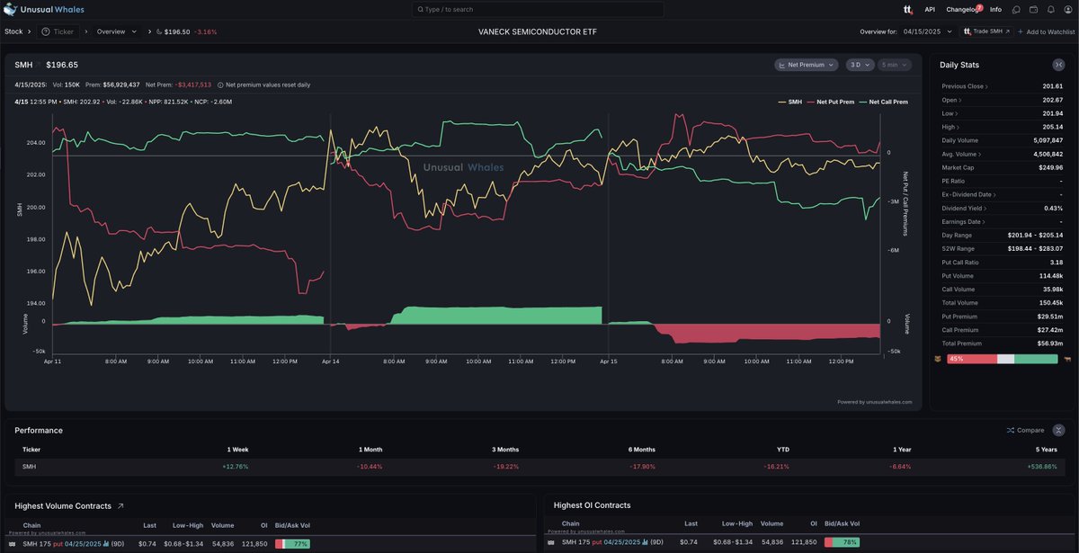Click the chart icon in Net Premium selector
The width and height of the screenshot is (1079, 553).
(x=782, y=65)
